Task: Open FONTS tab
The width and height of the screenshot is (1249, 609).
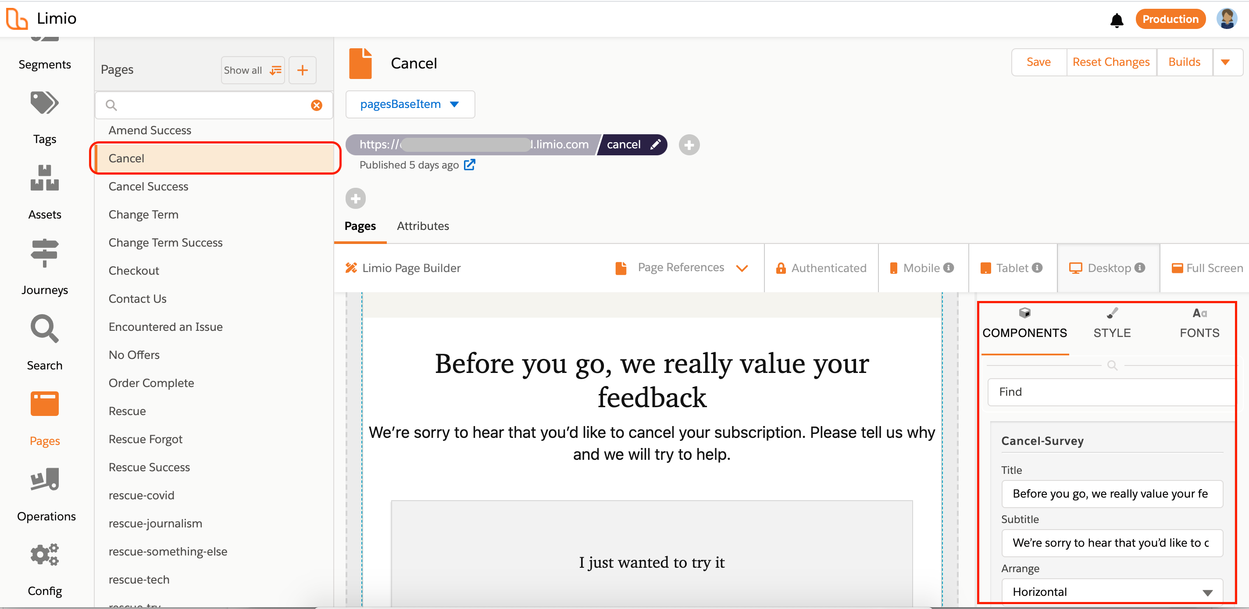Action: coord(1199,324)
